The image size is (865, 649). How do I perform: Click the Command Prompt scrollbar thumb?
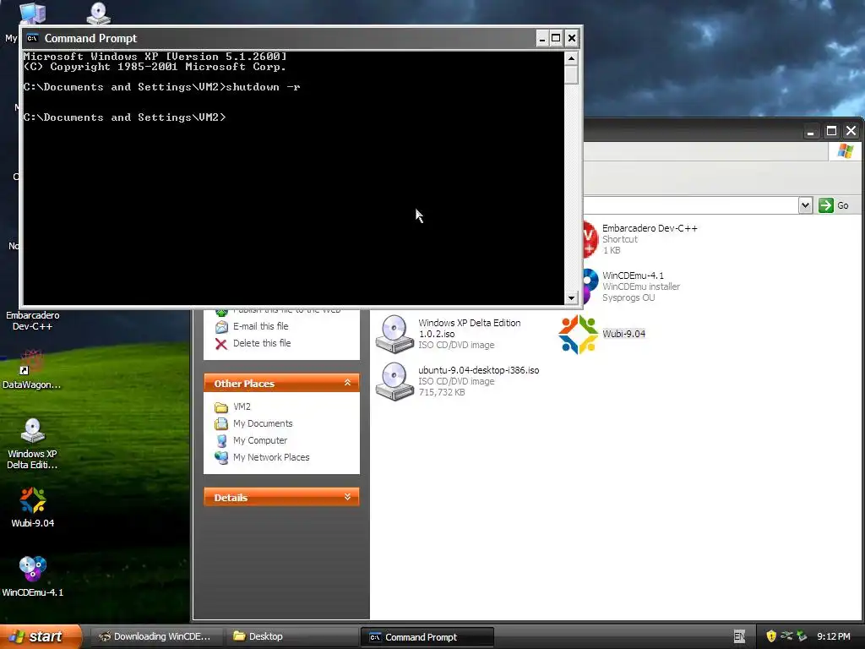coord(572,74)
